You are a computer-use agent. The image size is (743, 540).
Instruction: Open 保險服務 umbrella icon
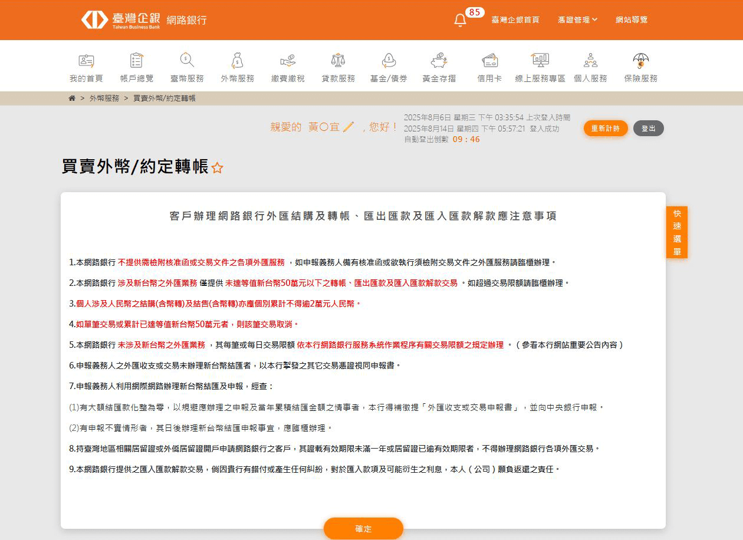pos(640,60)
